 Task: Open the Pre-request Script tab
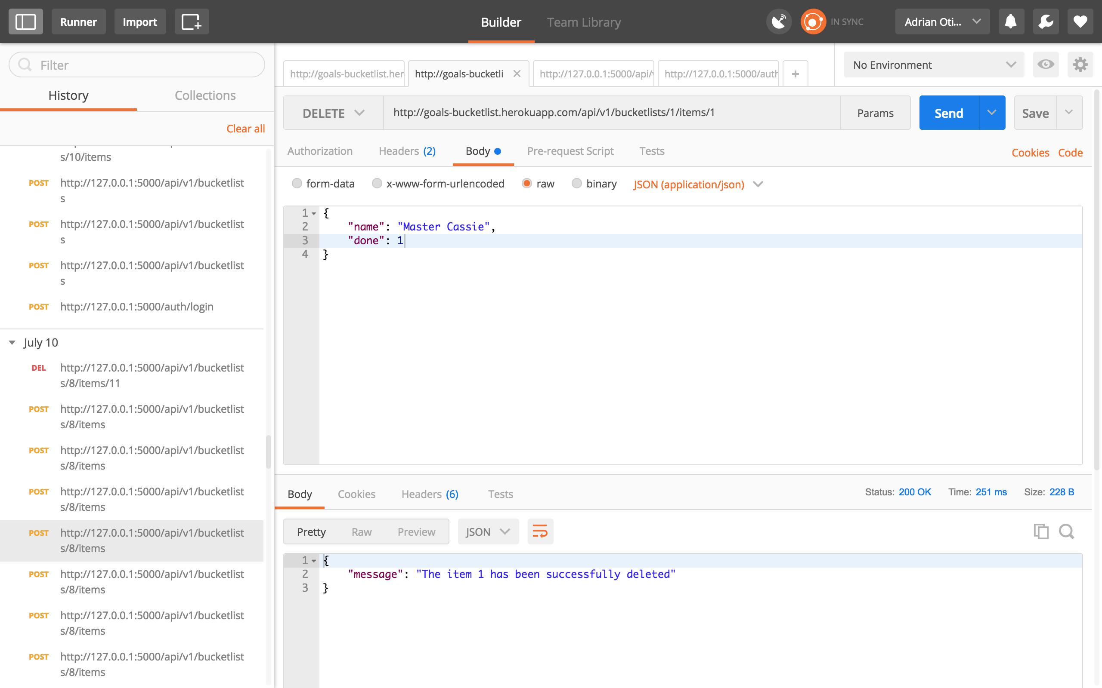click(570, 151)
